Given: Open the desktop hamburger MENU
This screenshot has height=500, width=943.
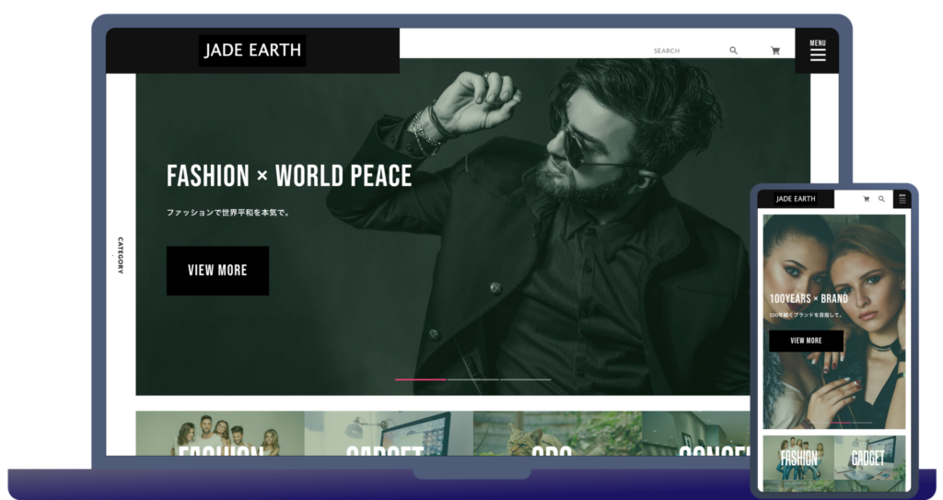Looking at the screenshot, I should (817, 52).
